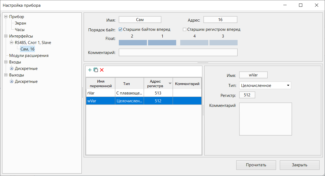325x176 pixels.
Task: Select the rVar row in the table
Action: pyautogui.click(x=100, y=93)
